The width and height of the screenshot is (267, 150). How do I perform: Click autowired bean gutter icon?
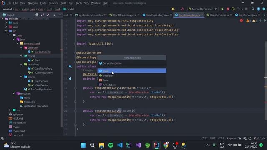[x=70, y=79]
